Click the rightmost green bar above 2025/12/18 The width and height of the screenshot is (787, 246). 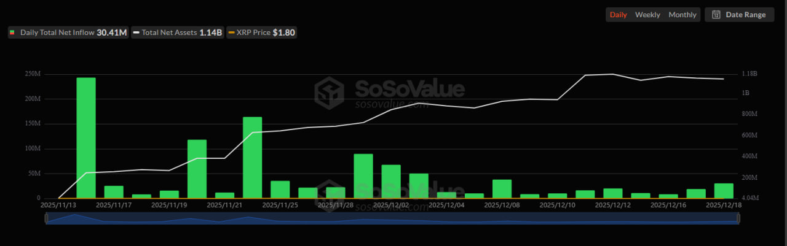(x=724, y=191)
